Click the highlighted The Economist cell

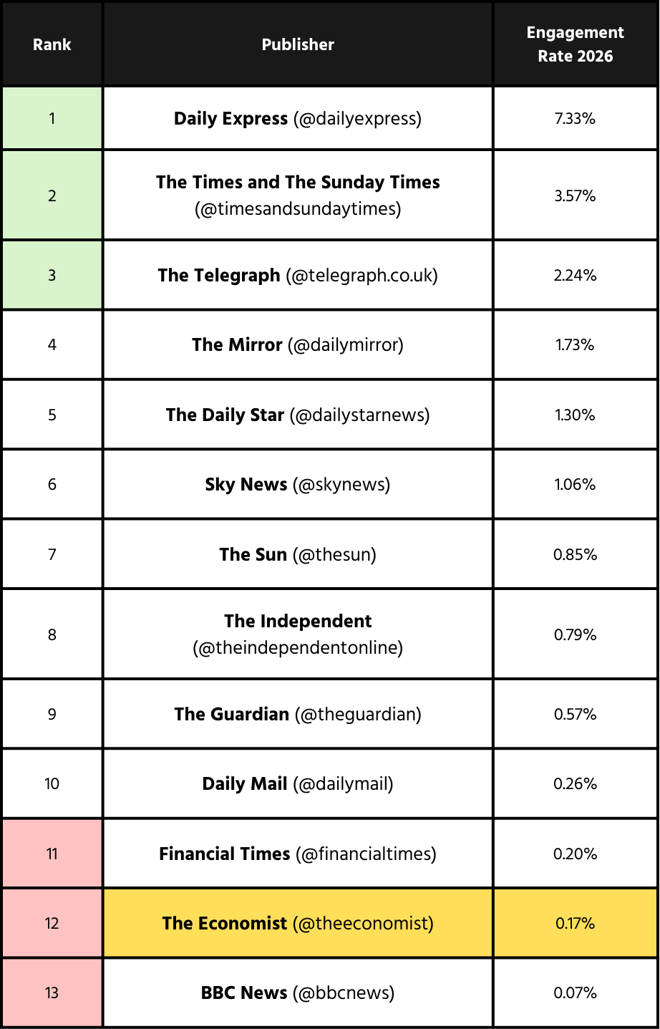click(298, 924)
